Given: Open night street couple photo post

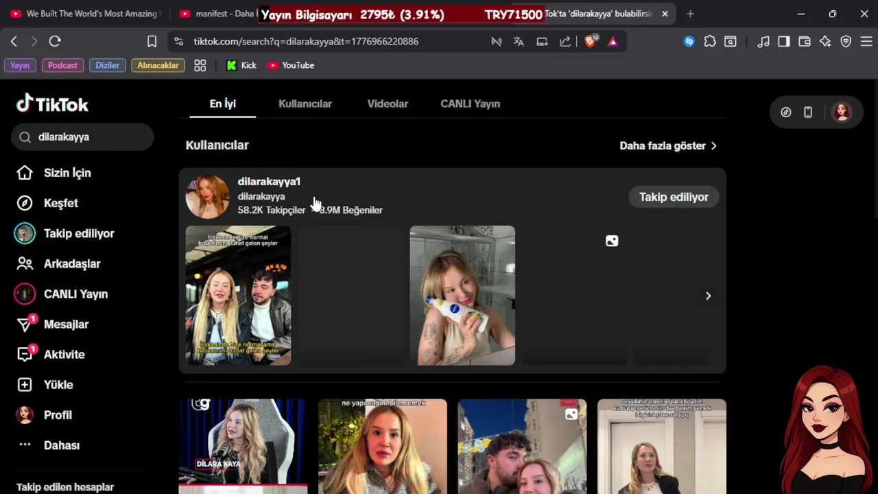Looking at the screenshot, I should (522, 446).
